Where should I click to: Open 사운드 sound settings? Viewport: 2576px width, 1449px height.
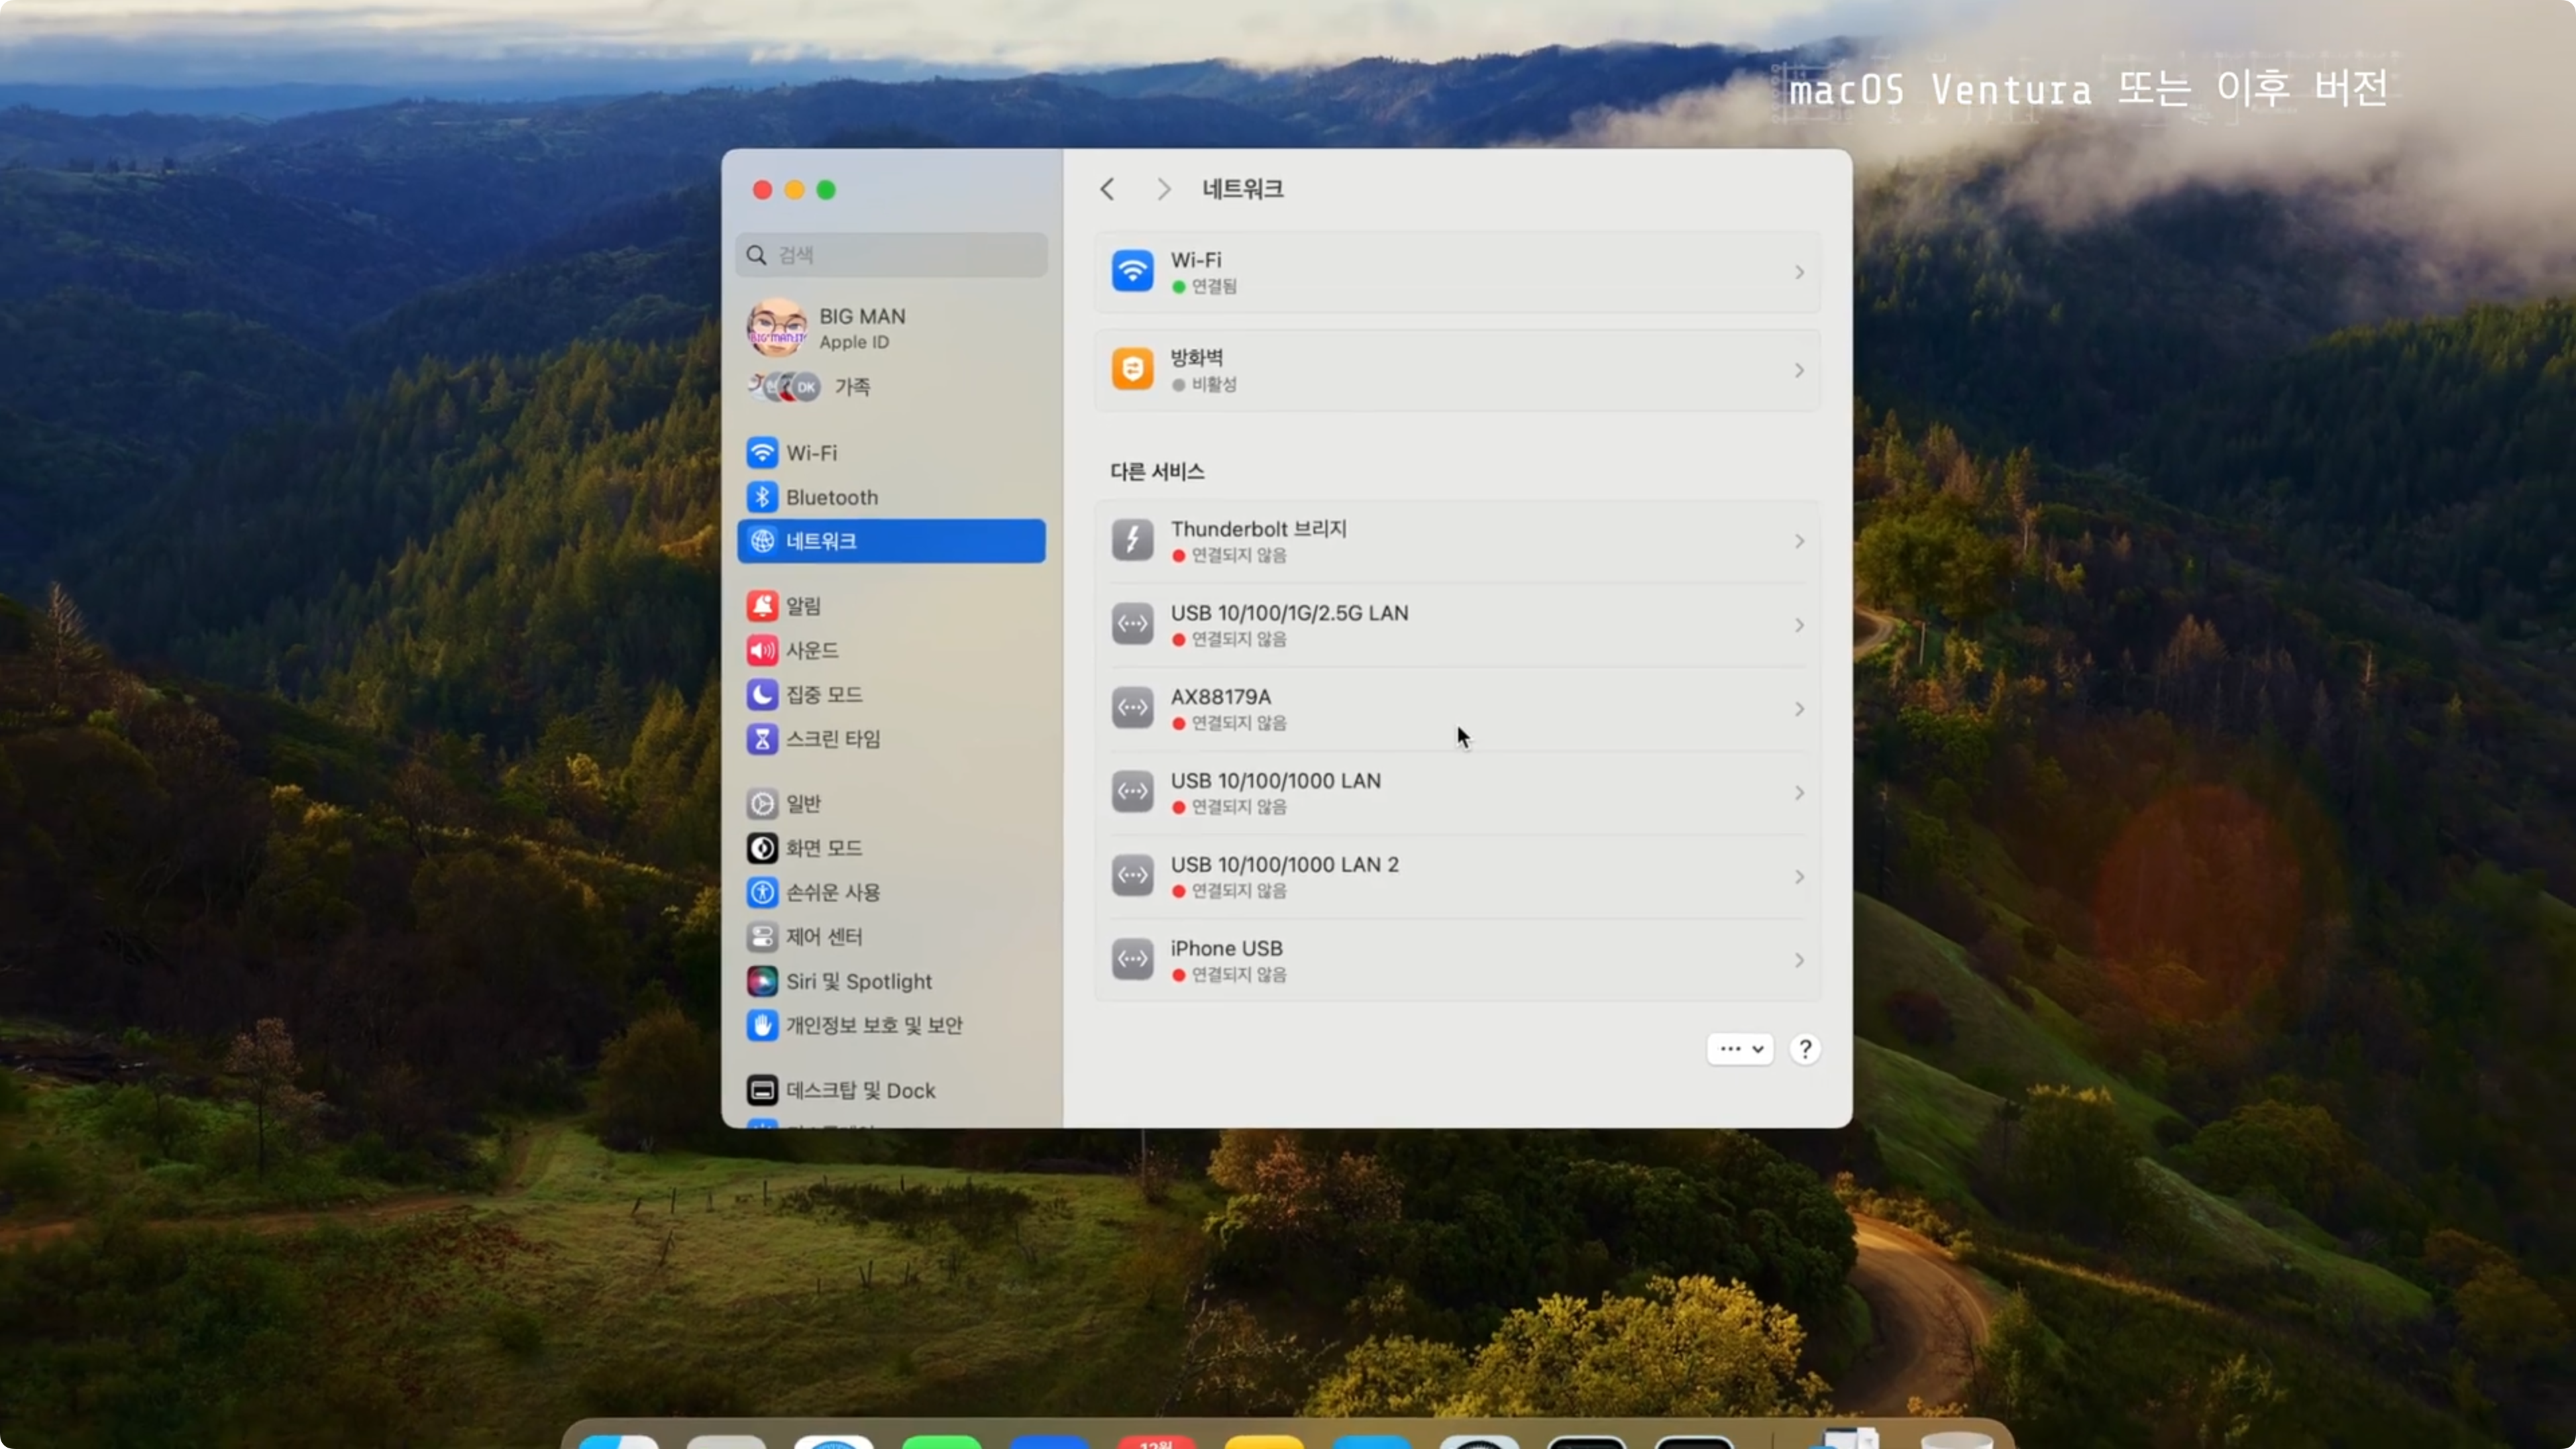coord(810,650)
